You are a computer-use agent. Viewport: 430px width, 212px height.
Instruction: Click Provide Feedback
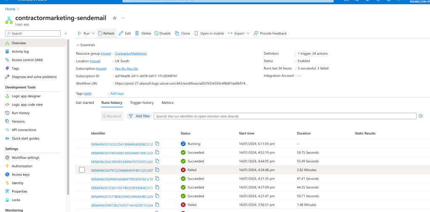[270, 34]
